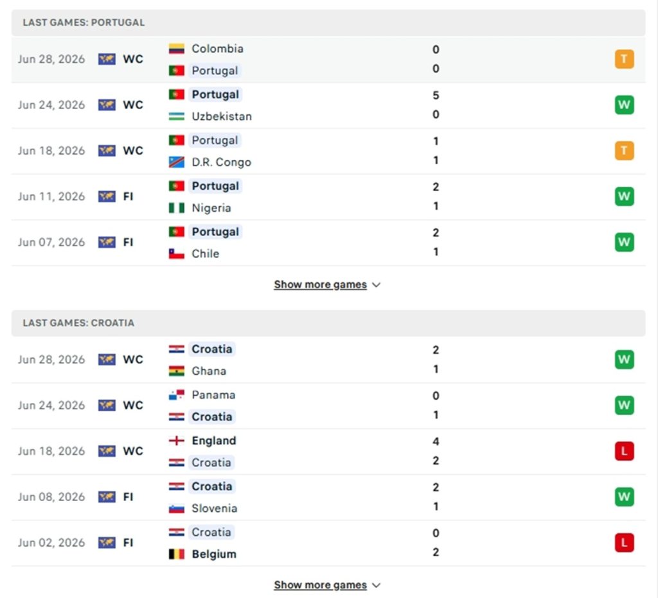Click the Nigeria flag icon
Image resolution: width=658 pixels, height=598 pixels.
[x=176, y=208]
